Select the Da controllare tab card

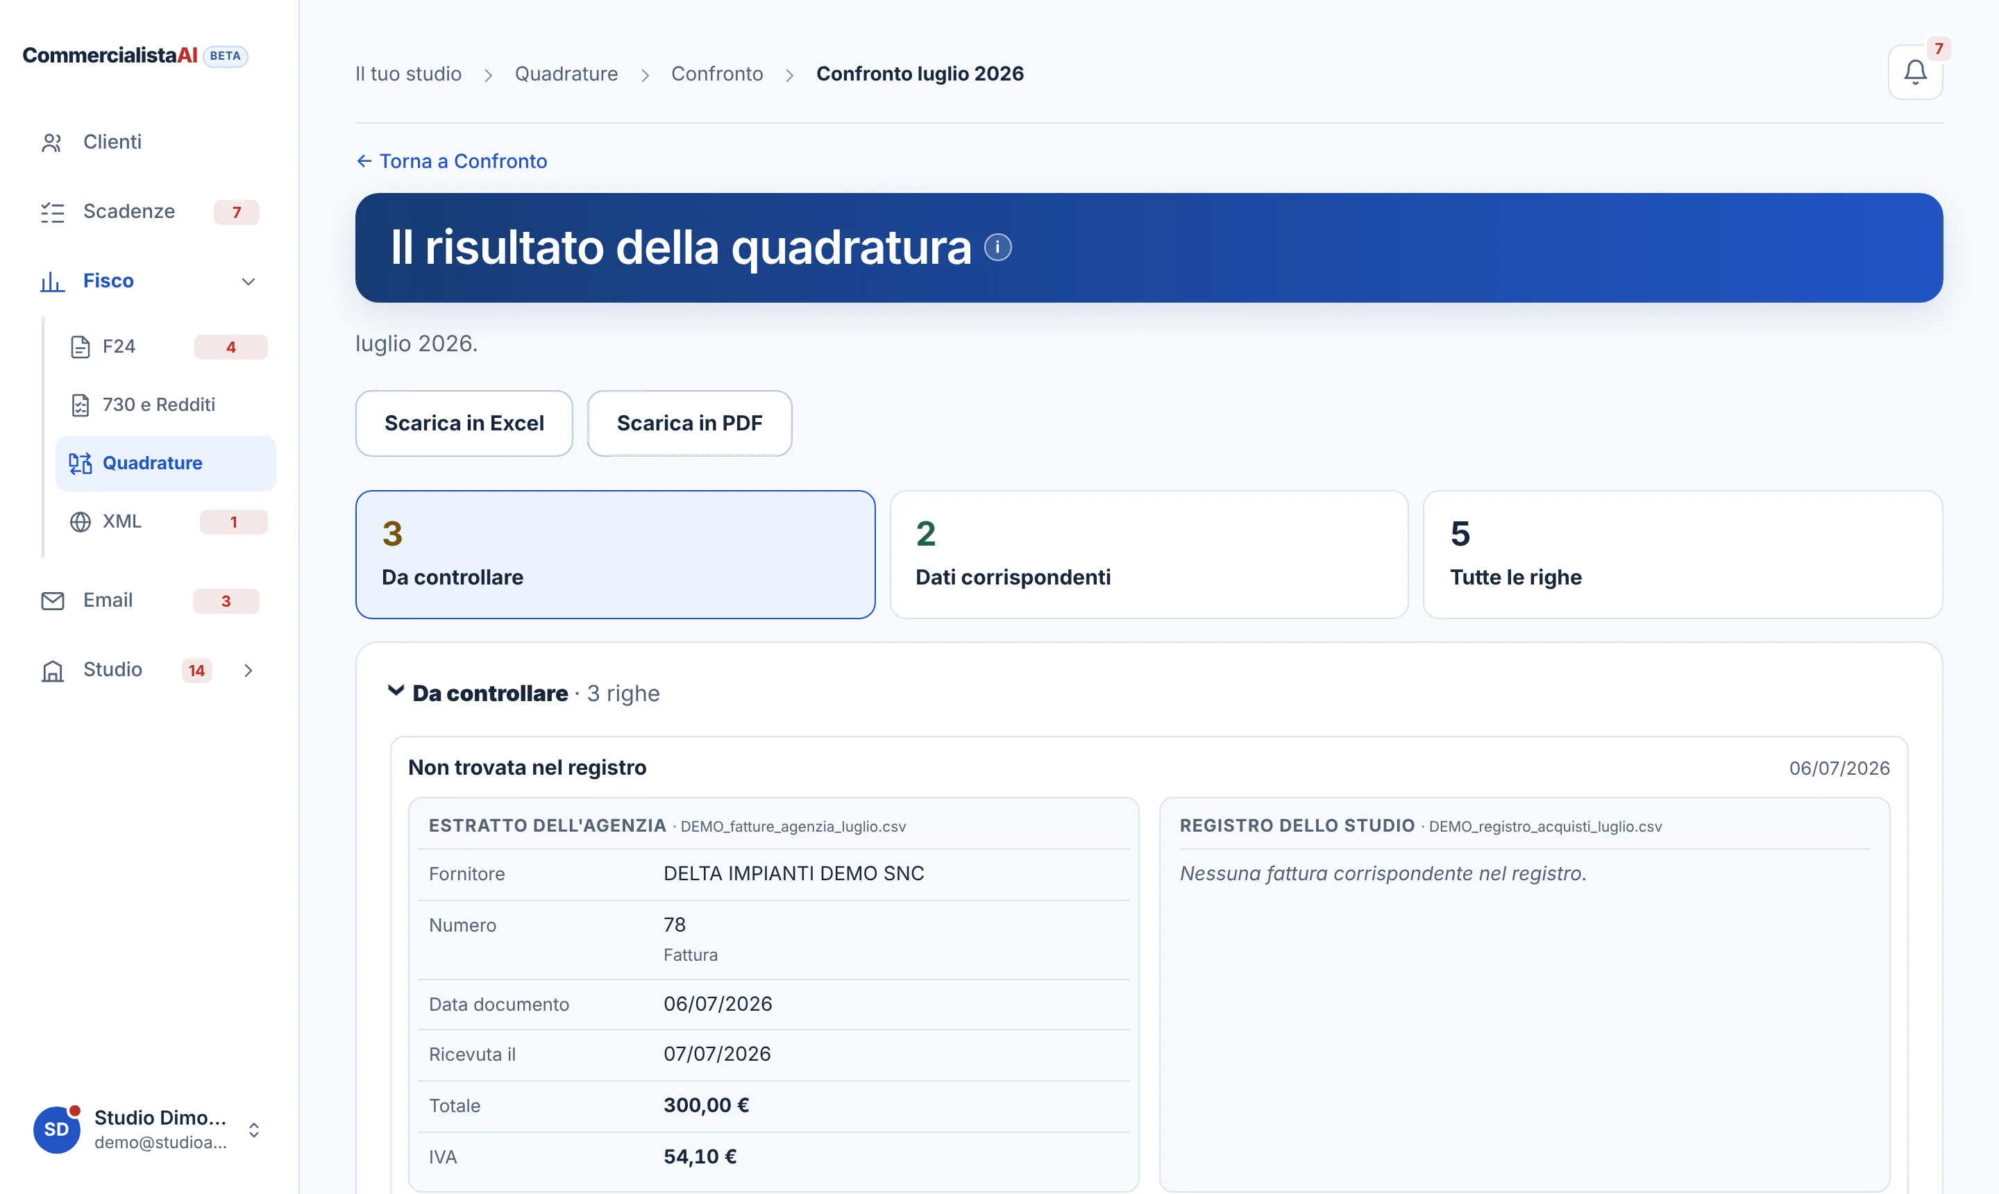616,555
